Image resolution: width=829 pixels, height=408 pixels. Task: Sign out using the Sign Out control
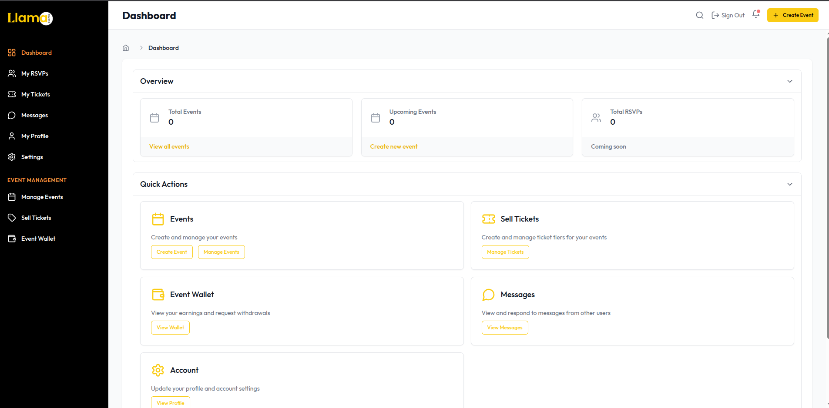click(728, 15)
